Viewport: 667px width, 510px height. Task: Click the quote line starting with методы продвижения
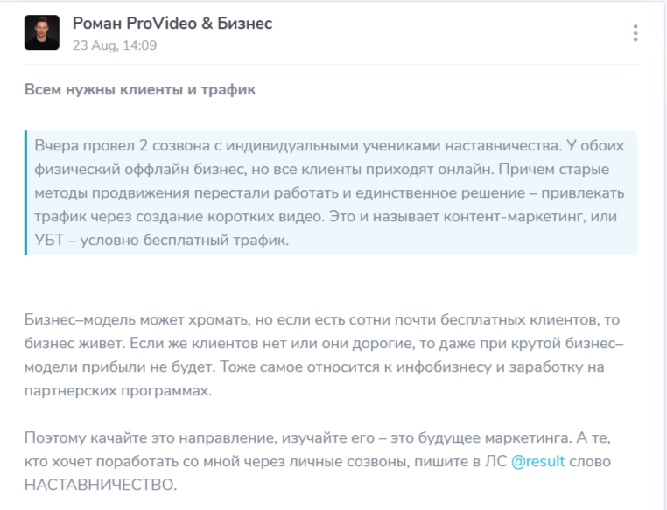(329, 193)
